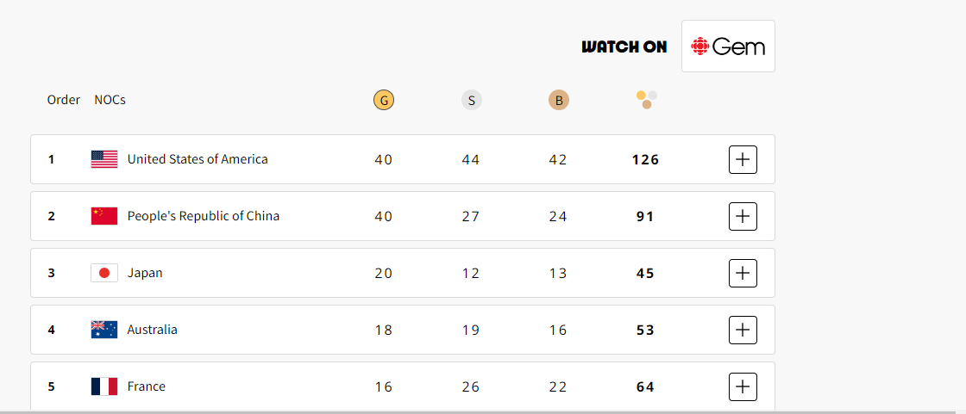The image size is (966, 414).
Task: Select the NOCs column header
Action: click(x=110, y=100)
